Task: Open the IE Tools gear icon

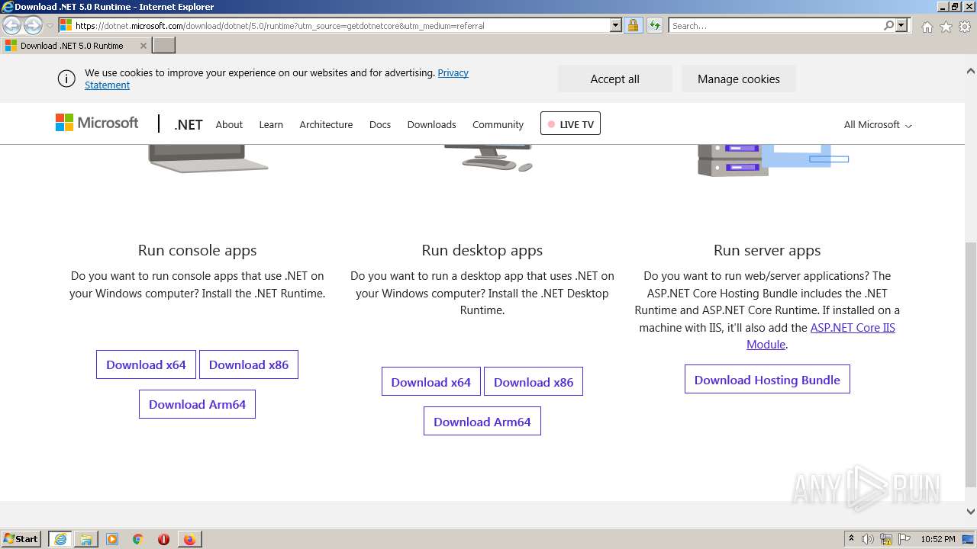Action: tap(965, 27)
